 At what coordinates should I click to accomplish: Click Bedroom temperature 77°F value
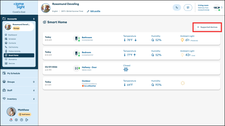point(130,55)
